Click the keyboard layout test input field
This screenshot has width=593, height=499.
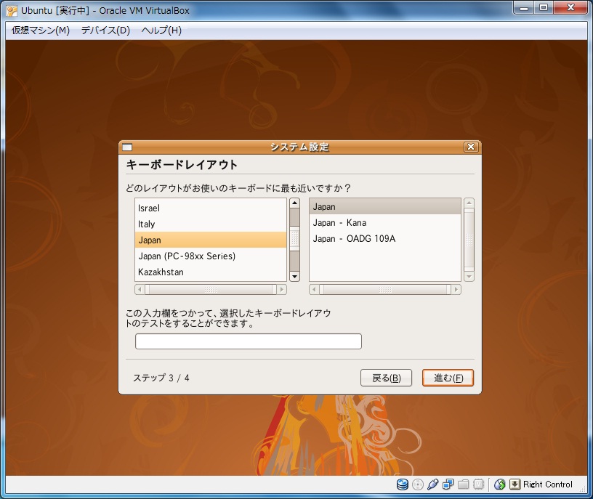[249, 341]
